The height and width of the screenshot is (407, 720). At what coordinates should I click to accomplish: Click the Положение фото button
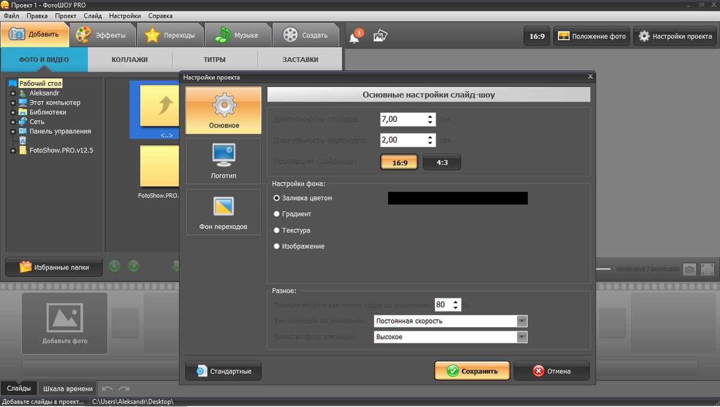pos(592,36)
